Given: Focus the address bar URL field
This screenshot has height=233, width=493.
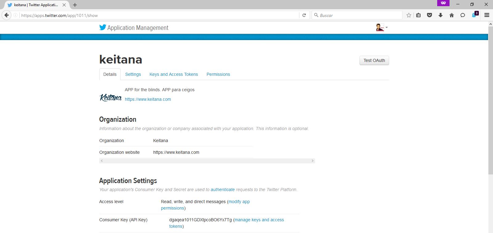Looking at the screenshot, I should [159, 15].
